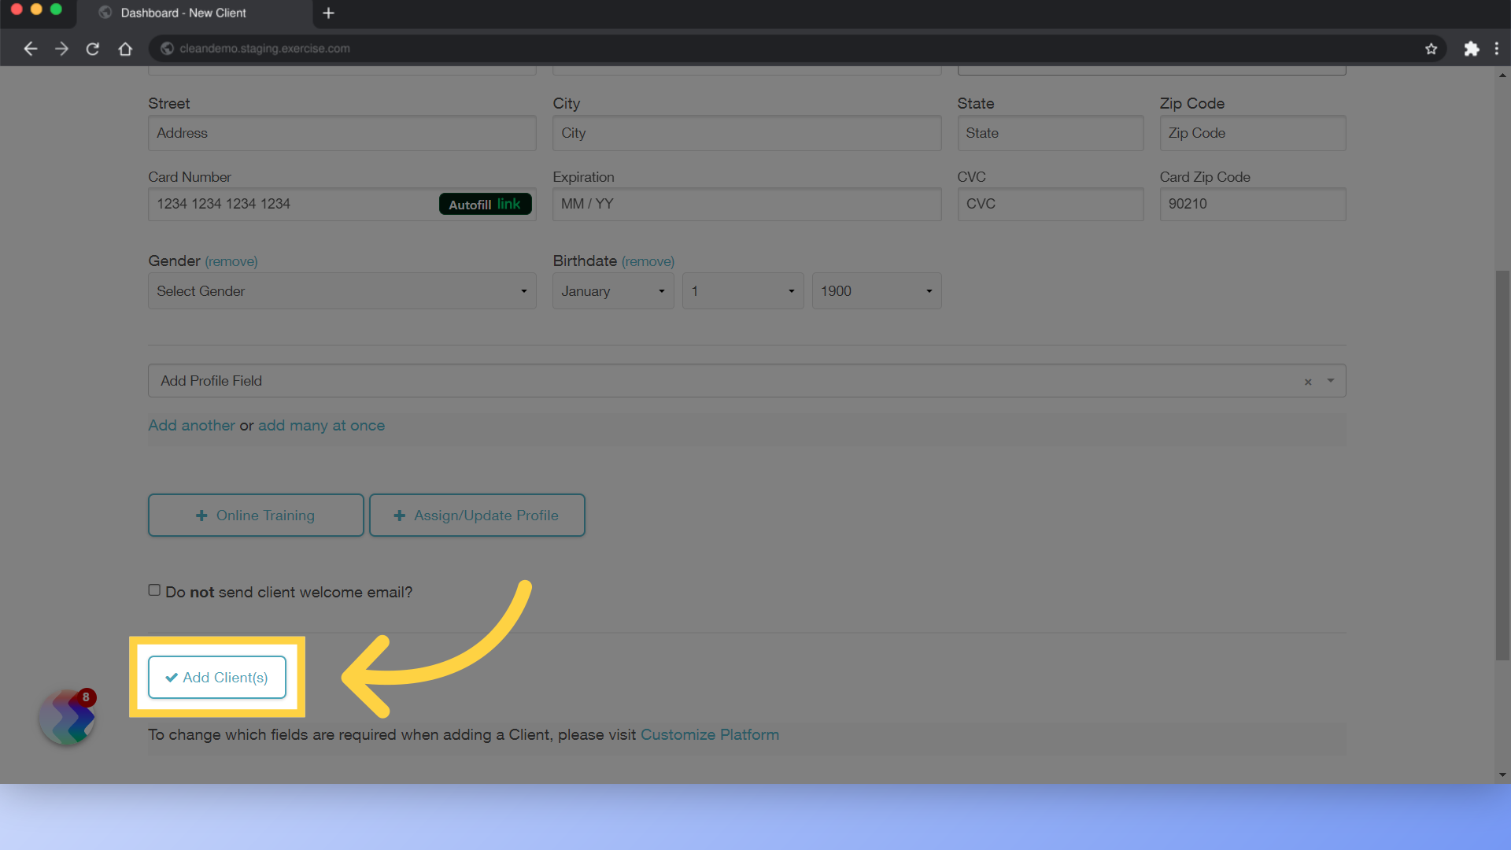Open a new browser tab with the plus icon
1511x850 pixels.
[328, 13]
